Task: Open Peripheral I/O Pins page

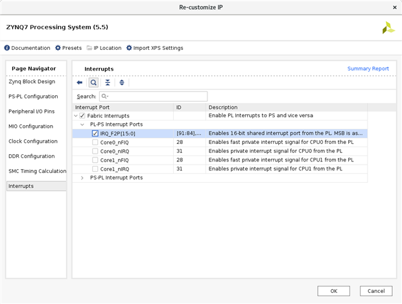Action: [x=32, y=111]
